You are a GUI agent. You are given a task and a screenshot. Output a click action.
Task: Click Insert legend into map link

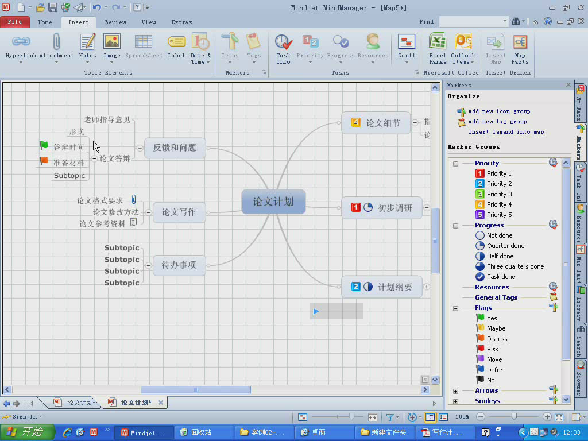pyautogui.click(x=506, y=132)
